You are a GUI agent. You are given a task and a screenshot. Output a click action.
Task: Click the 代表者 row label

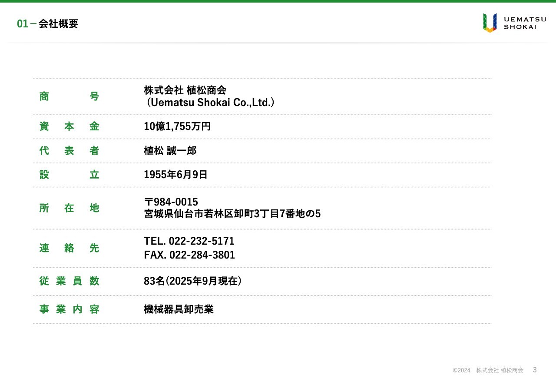[x=69, y=151]
